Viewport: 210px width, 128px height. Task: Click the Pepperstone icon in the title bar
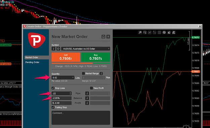point(24,27)
